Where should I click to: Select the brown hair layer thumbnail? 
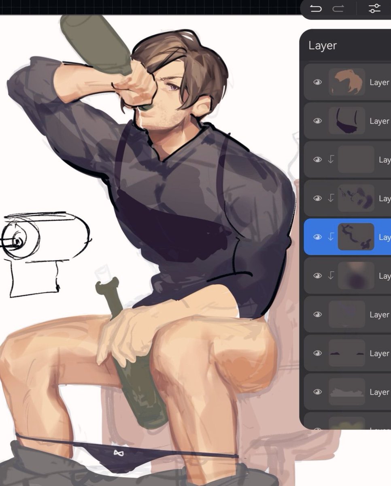coord(347,82)
